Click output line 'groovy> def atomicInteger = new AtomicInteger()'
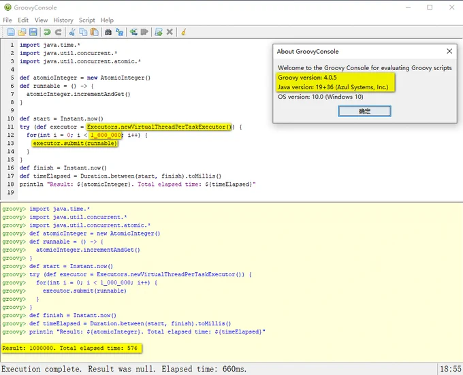This screenshot has height=375, width=463. (x=81, y=233)
